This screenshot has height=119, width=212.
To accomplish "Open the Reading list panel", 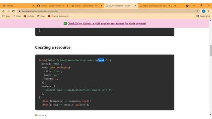I will [203, 16].
